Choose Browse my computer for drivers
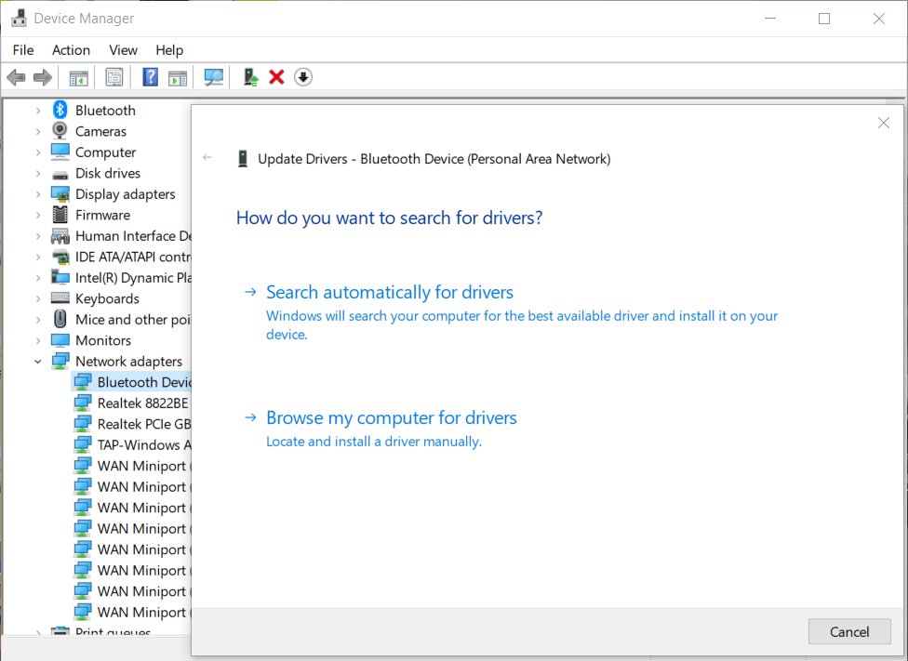The height and width of the screenshot is (661, 908). [x=391, y=417]
